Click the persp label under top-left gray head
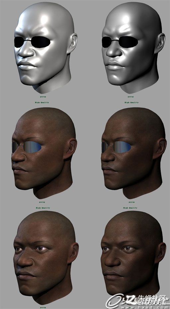Viewport: 170px width, 309px height. 43,97
